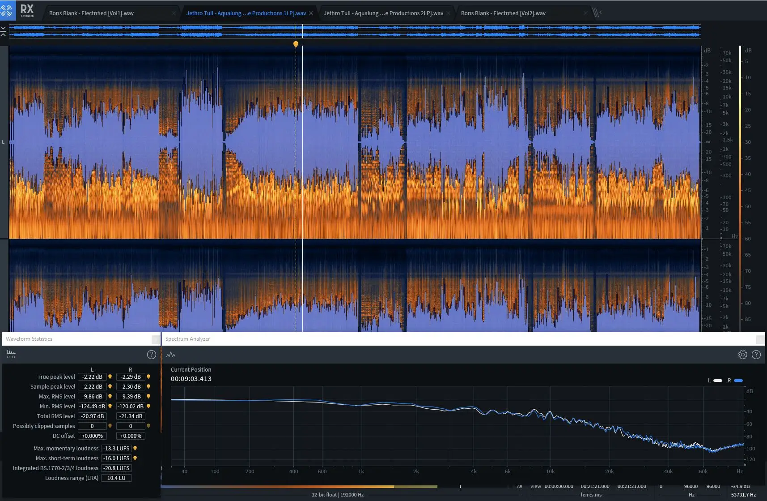Click the h:m:s.ms time format label
The image size is (767, 501).
(591, 495)
